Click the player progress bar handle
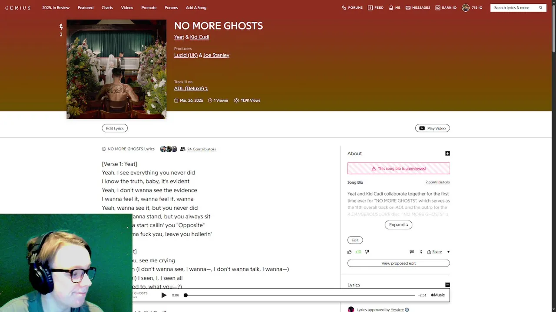The width and height of the screenshot is (556, 312). 185,295
